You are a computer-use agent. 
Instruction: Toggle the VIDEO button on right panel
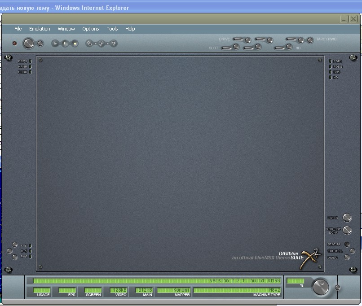click(347, 257)
